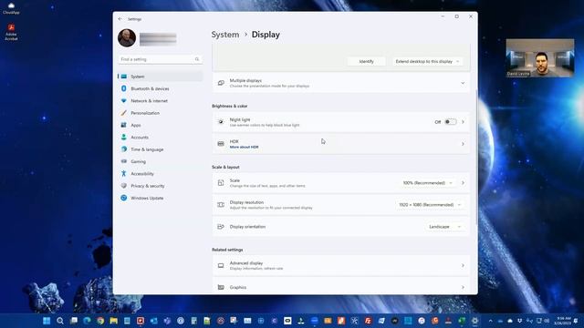This screenshot has height=328, width=584.
Task: Click the volume speaker tray icon
Action: point(547,321)
